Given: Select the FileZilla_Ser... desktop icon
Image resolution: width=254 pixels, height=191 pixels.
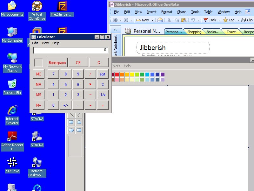Looking at the screenshot, I should coord(62,9).
